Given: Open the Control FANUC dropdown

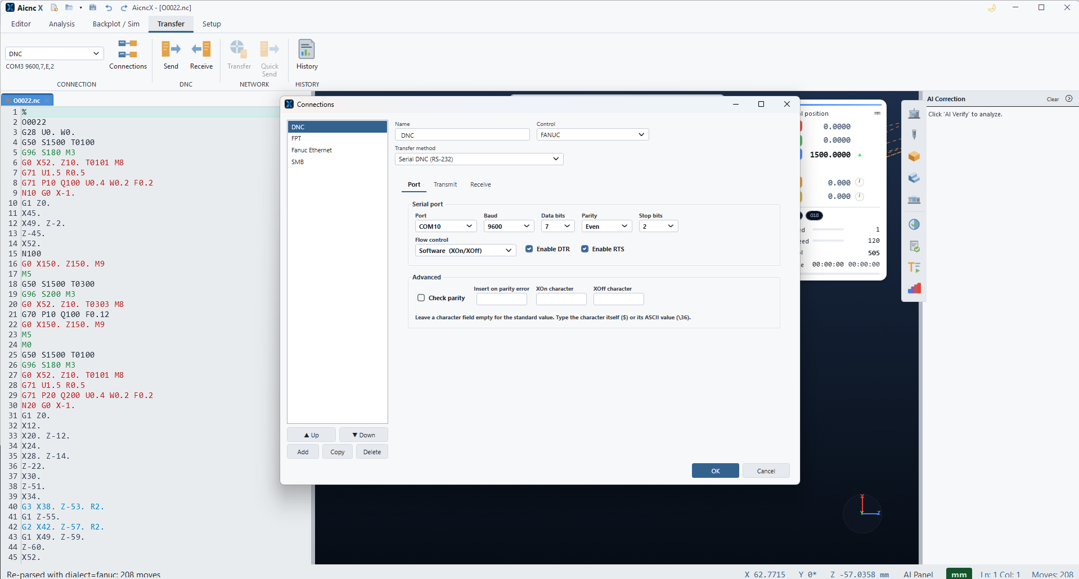Looking at the screenshot, I should point(592,134).
